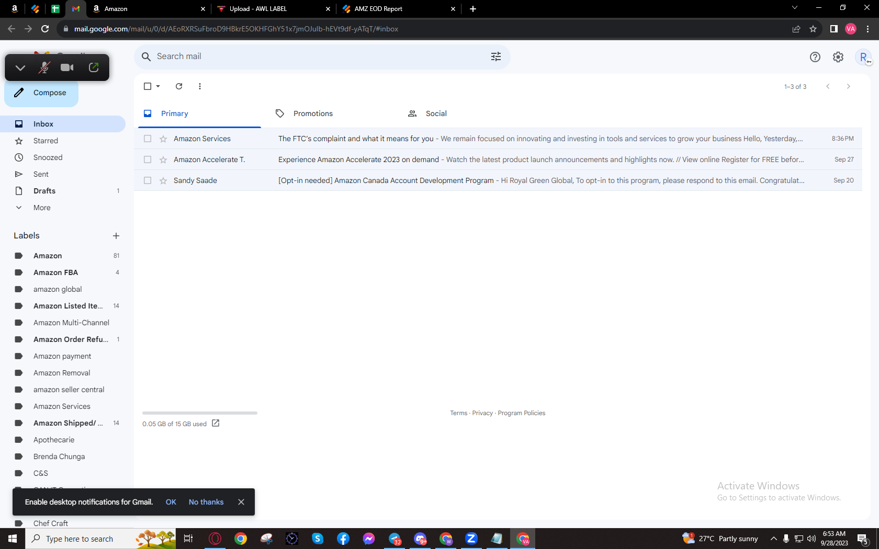Toggle camera in meeting overlay
879x549 pixels.
click(x=67, y=67)
